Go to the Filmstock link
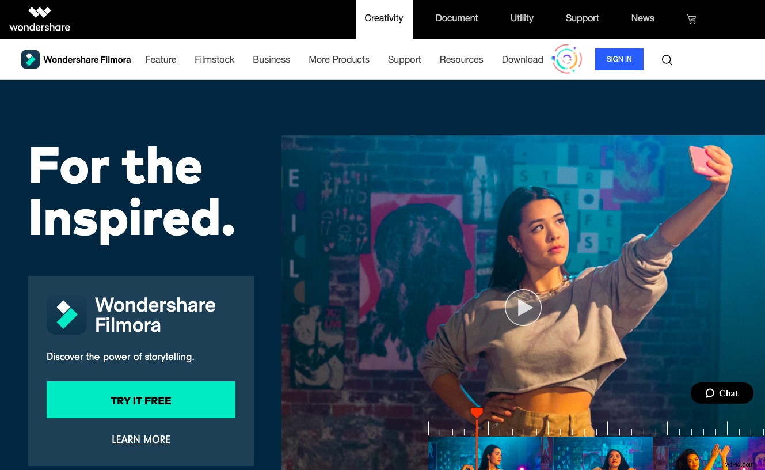The height and width of the screenshot is (470, 765). [215, 59]
